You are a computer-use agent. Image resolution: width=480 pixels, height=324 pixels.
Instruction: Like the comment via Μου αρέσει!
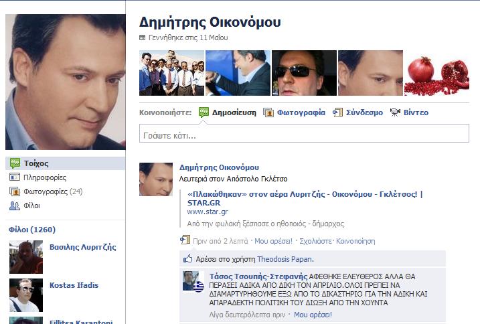point(313,315)
